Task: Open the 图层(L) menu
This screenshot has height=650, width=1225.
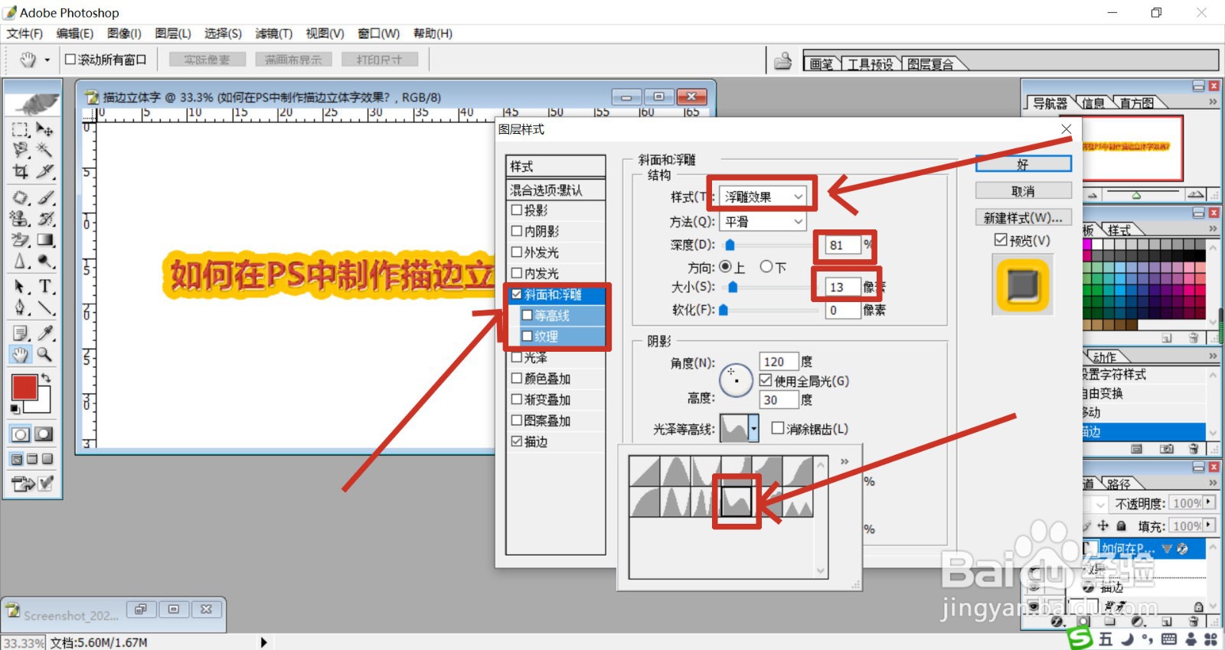Action: coord(173,34)
